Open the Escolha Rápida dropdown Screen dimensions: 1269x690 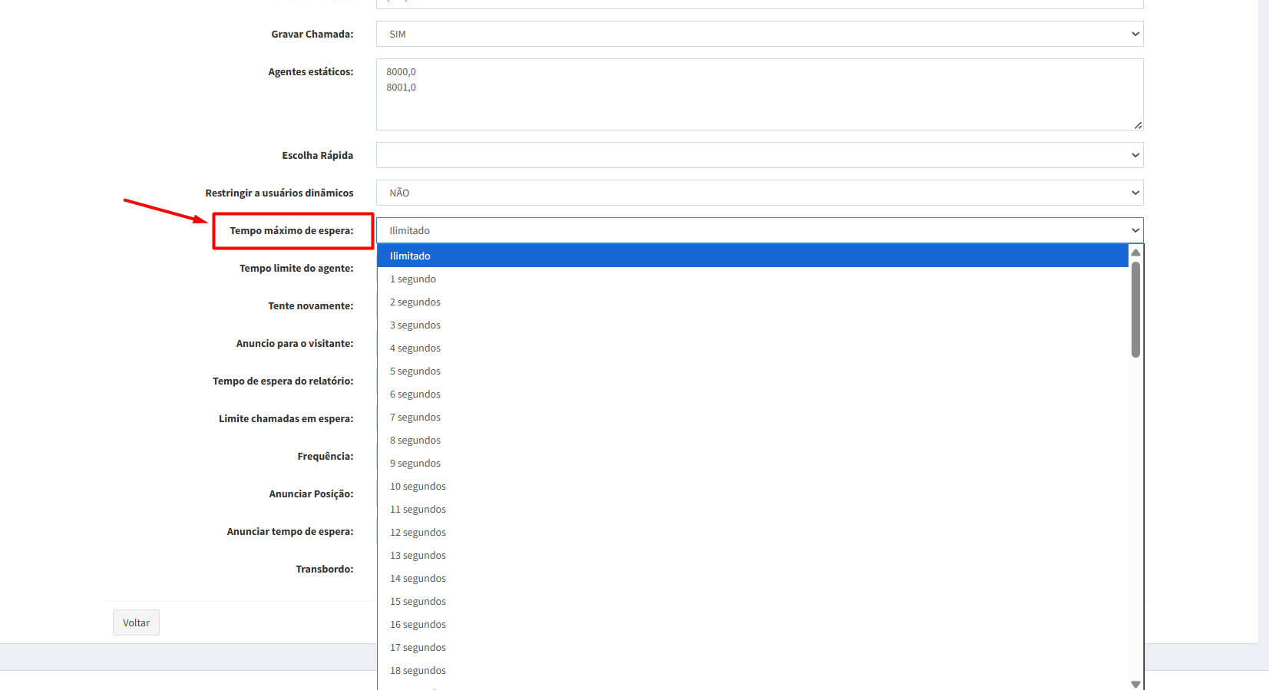tap(758, 155)
